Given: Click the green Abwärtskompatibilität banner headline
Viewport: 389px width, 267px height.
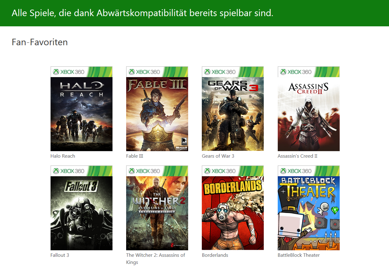Looking at the screenshot, I should (143, 13).
